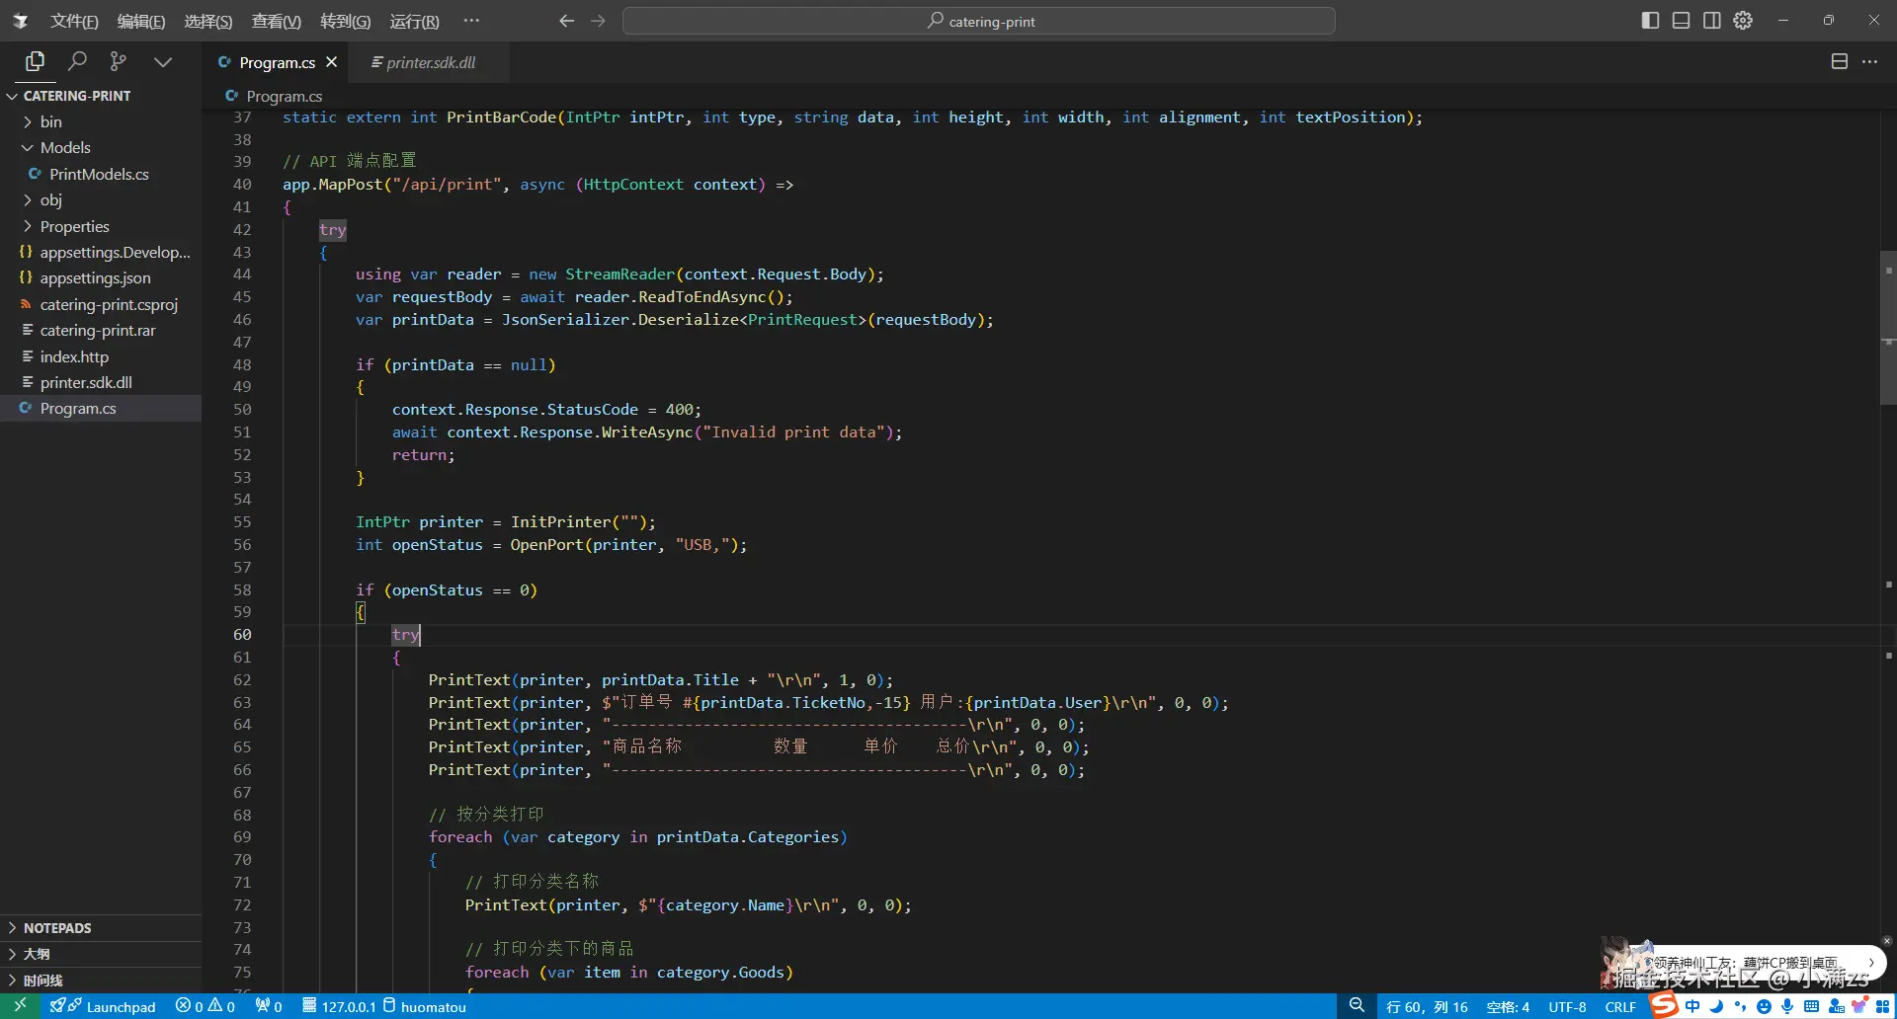Toggle the primary side bar layout
Viewport: 1897px width, 1019px height.
(1650, 21)
